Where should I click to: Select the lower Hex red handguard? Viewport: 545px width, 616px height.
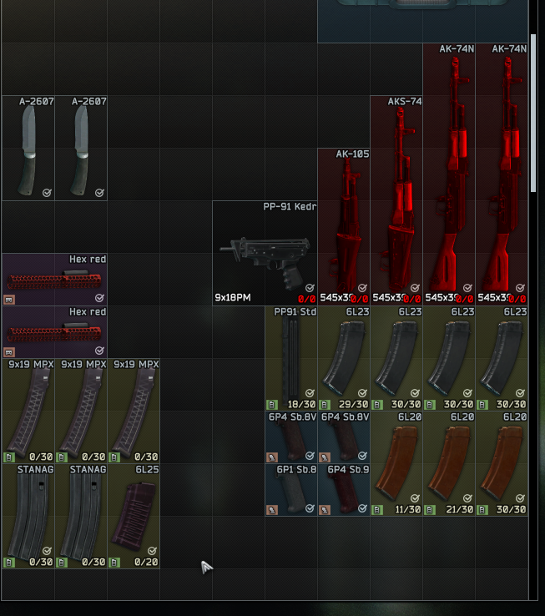click(54, 332)
